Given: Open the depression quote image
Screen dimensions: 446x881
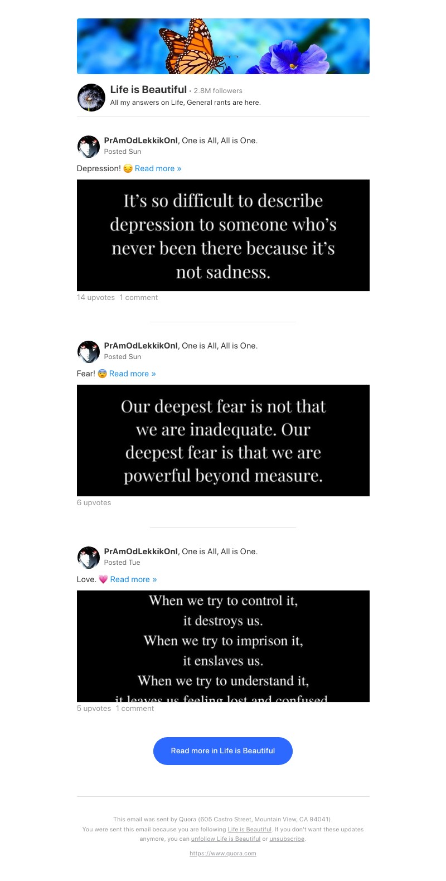Looking at the screenshot, I should 223,235.
